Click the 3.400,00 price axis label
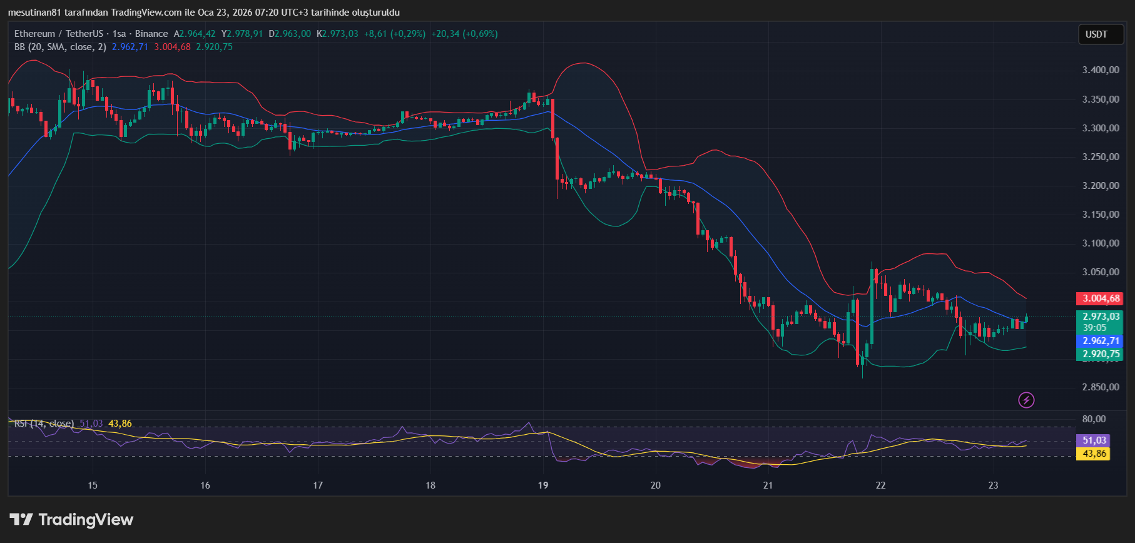The width and height of the screenshot is (1135, 543). pos(1101,70)
